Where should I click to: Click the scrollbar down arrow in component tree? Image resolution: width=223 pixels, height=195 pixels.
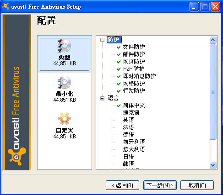pyautogui.click(x=212, y=165)
